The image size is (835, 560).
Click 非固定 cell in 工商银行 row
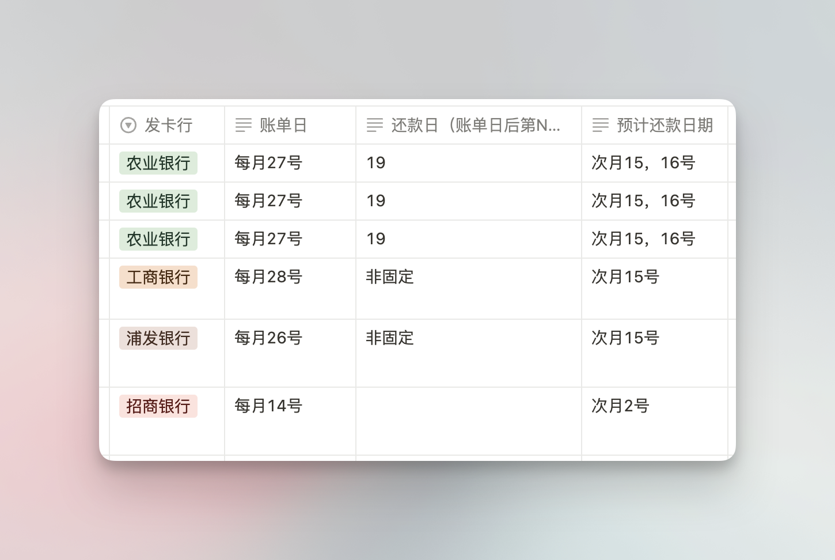click(469, 289)
